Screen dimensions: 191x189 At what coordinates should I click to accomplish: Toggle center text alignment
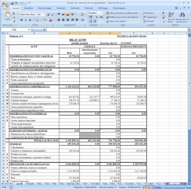pos(63,20)
